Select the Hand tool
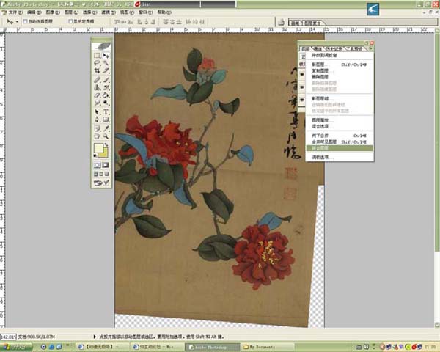The height and width of the screenshot is (352, 440). click(x=98, y=136)
